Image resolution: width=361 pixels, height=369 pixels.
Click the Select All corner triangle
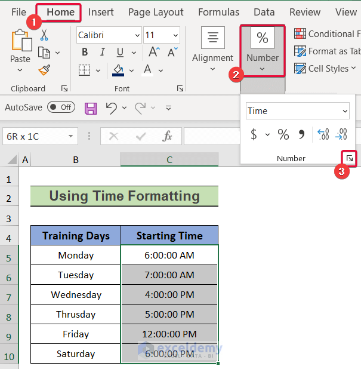(x=11, y=159)
